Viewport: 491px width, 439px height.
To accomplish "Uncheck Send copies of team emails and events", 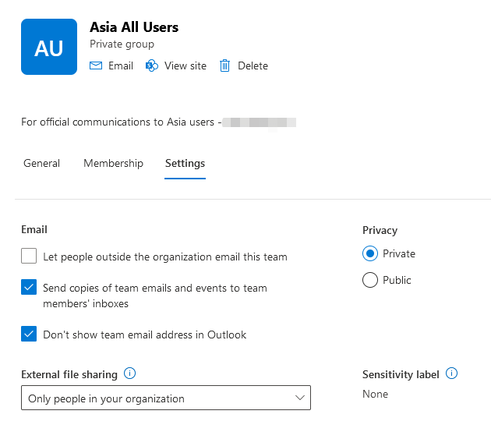I will [29, 288].
